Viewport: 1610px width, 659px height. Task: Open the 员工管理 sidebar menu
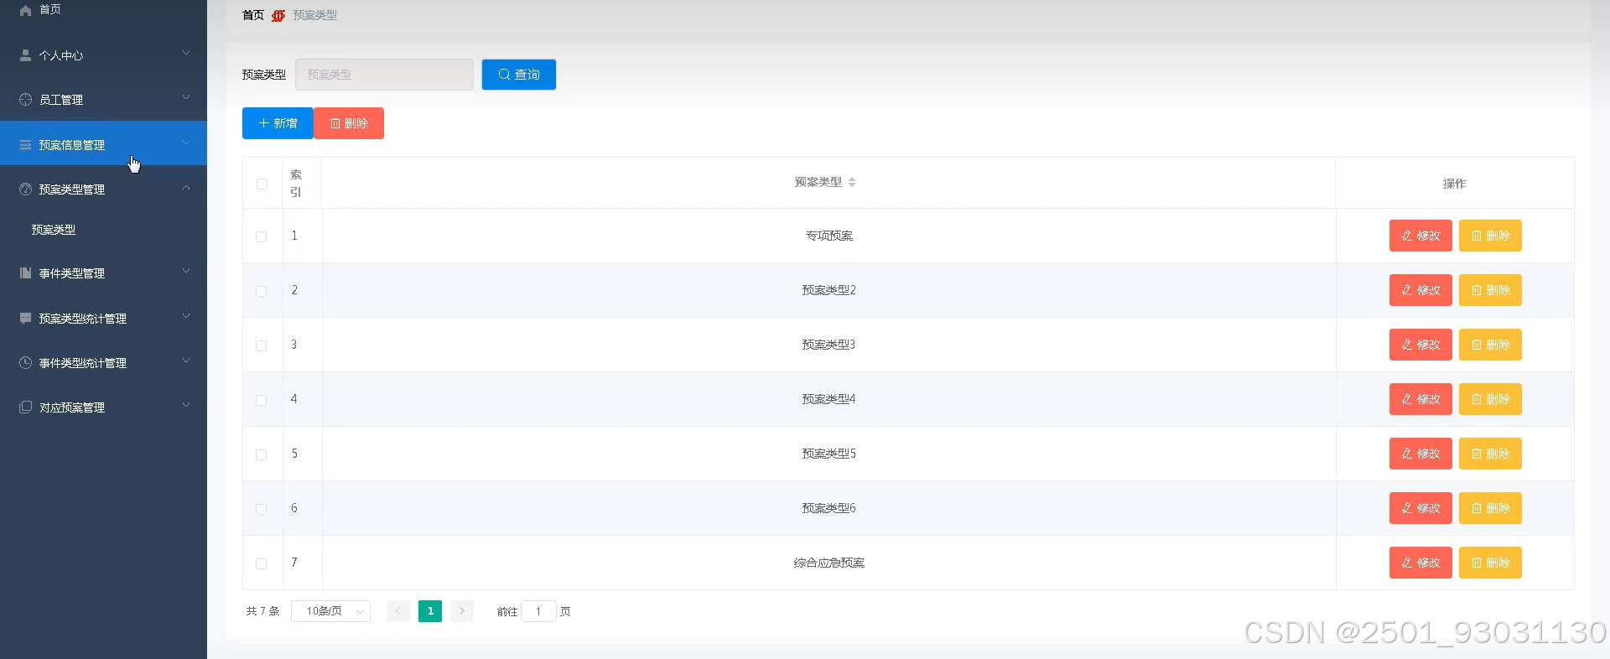point(103,100)
